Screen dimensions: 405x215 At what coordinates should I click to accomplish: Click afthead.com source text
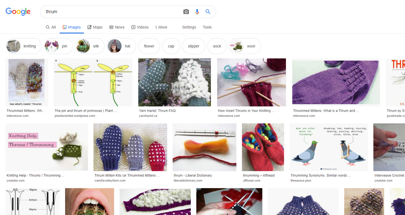252,181
